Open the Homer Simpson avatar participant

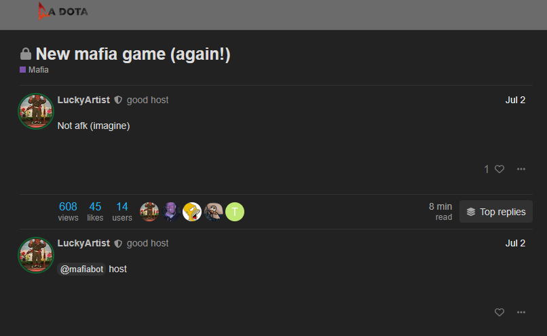coord(192,212)
